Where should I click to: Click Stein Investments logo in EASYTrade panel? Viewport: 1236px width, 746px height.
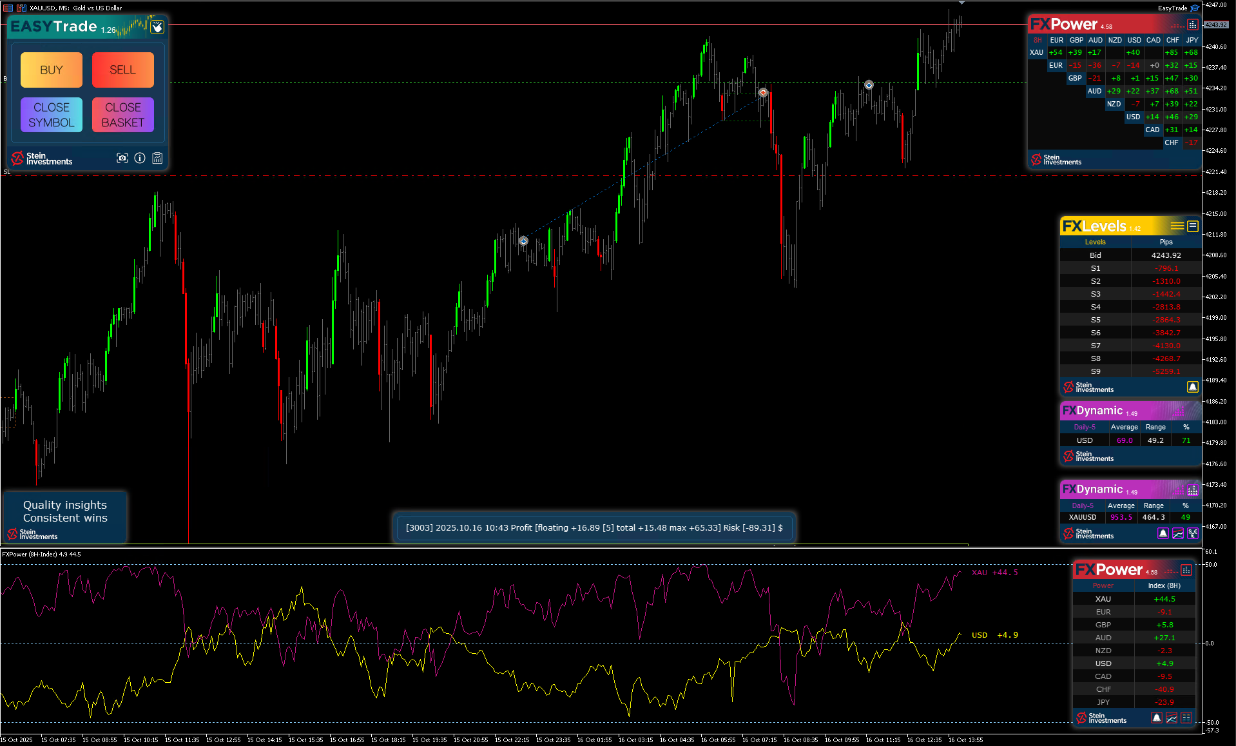click(x=42, y=159)
